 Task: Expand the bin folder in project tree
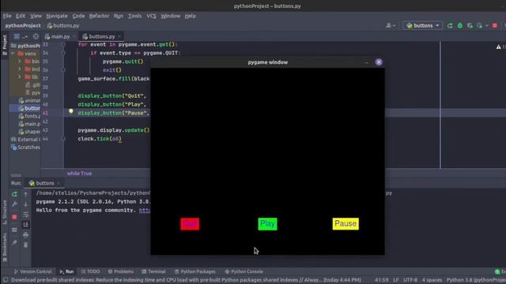click(x=19, y=62)
